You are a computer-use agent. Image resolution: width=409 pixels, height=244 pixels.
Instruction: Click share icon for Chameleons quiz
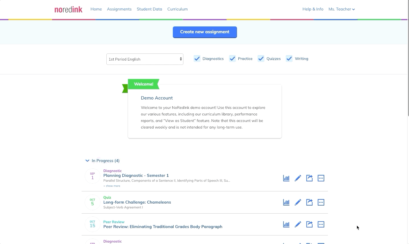tap(309, 202)
